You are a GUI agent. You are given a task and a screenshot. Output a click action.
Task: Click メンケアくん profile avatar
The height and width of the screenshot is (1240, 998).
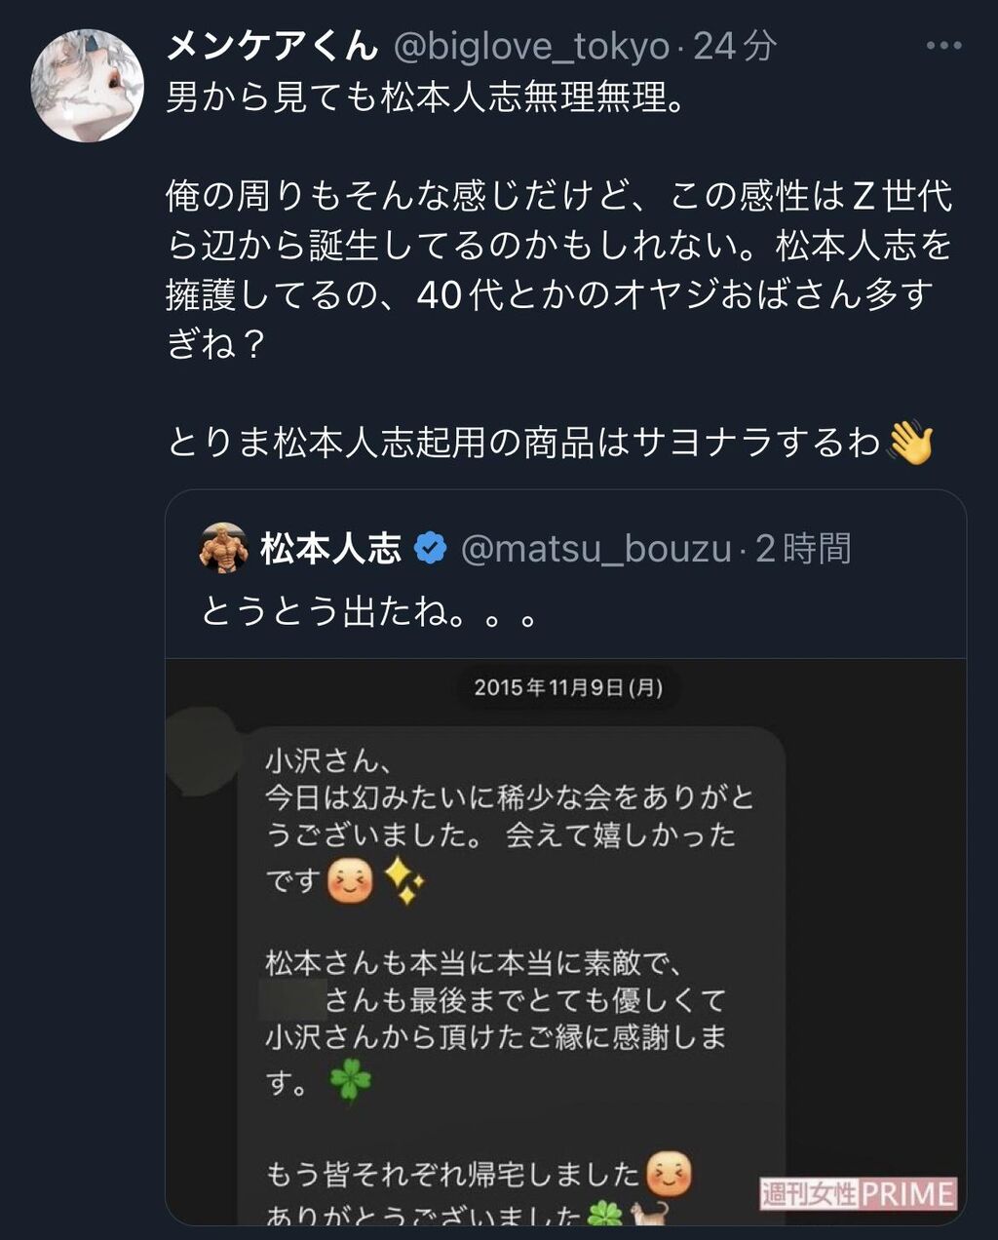(88, 86)
